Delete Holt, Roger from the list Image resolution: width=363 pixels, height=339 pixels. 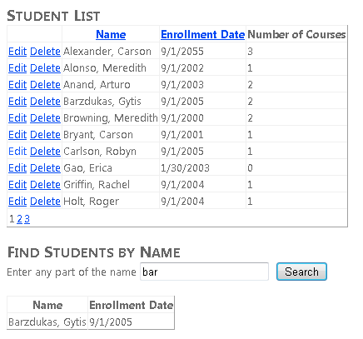click(x=45, y=202)
